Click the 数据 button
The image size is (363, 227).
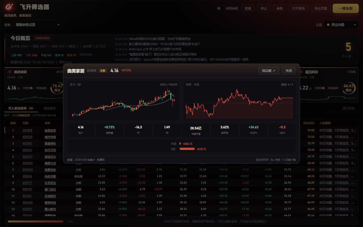(248, 8)
